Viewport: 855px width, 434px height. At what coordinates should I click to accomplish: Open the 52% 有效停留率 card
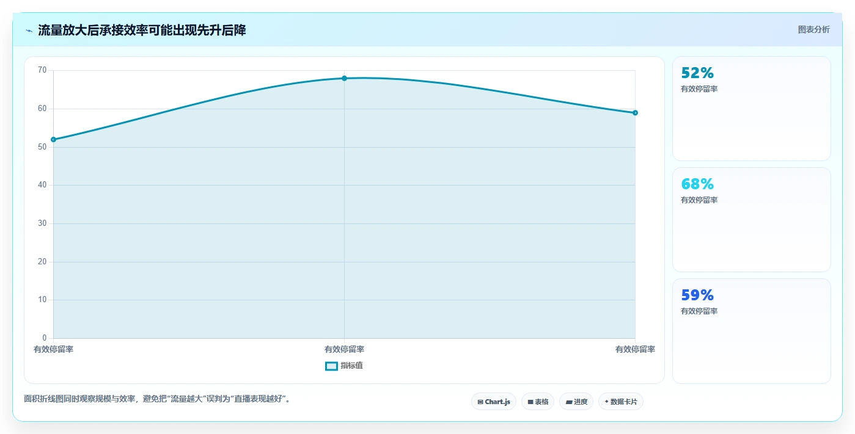tap(752, 109)
